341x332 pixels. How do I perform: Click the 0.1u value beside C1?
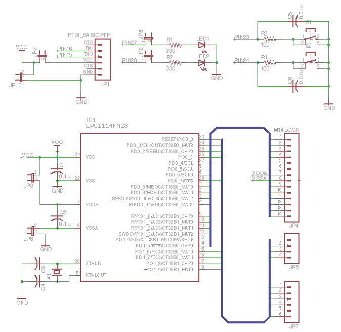click(x=65, y=177)
